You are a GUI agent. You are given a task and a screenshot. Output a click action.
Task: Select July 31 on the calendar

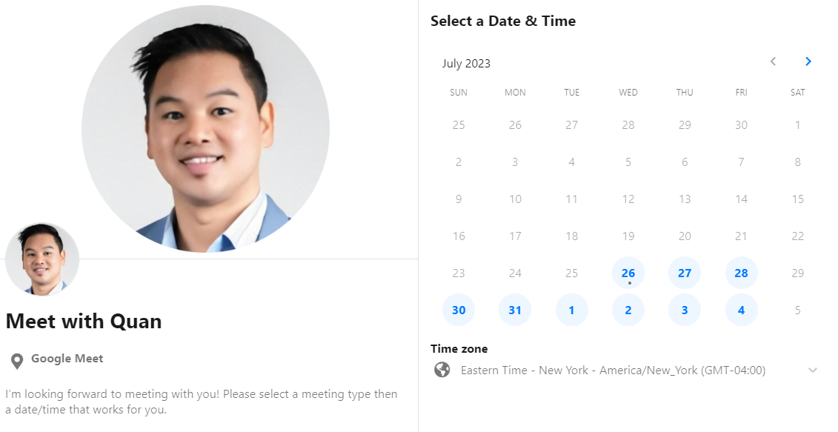click(515, 310)
